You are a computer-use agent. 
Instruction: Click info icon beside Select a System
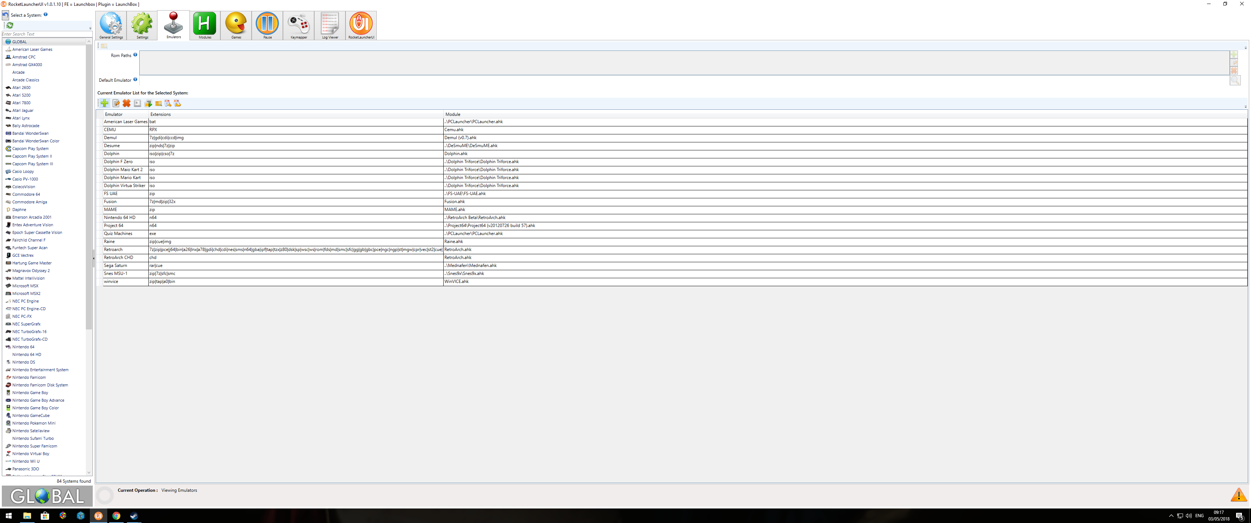click(46, 15)
